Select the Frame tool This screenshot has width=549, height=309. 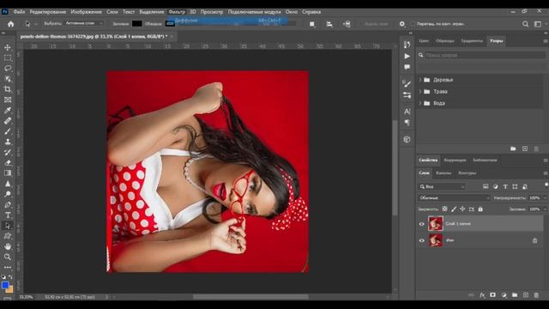(8, 100)
